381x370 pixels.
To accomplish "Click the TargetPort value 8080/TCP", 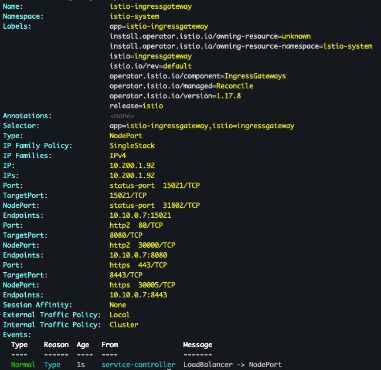I will tap(126, 235).
